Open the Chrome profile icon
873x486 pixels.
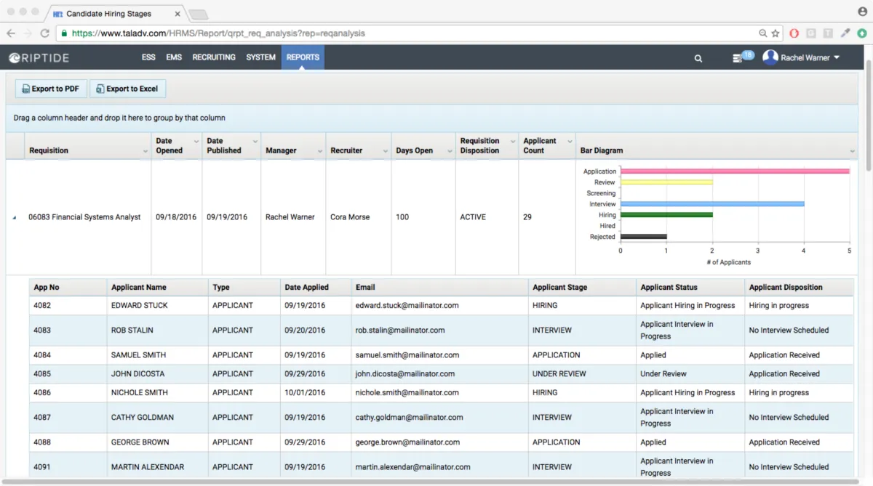pos(863,12)
